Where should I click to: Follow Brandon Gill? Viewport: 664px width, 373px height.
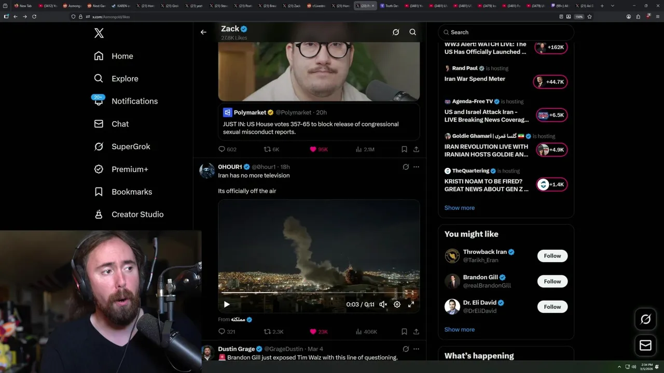coord(552,281)
